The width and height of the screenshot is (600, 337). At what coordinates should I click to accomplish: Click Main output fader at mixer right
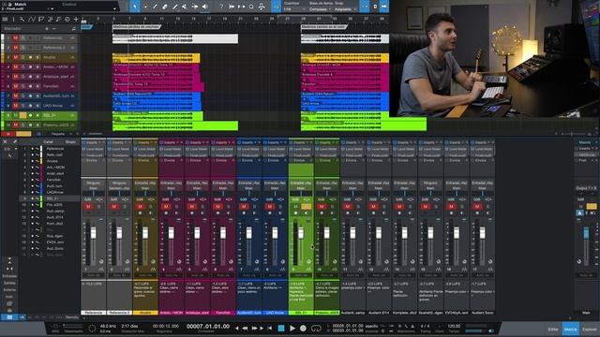click(x=586, y=233)
